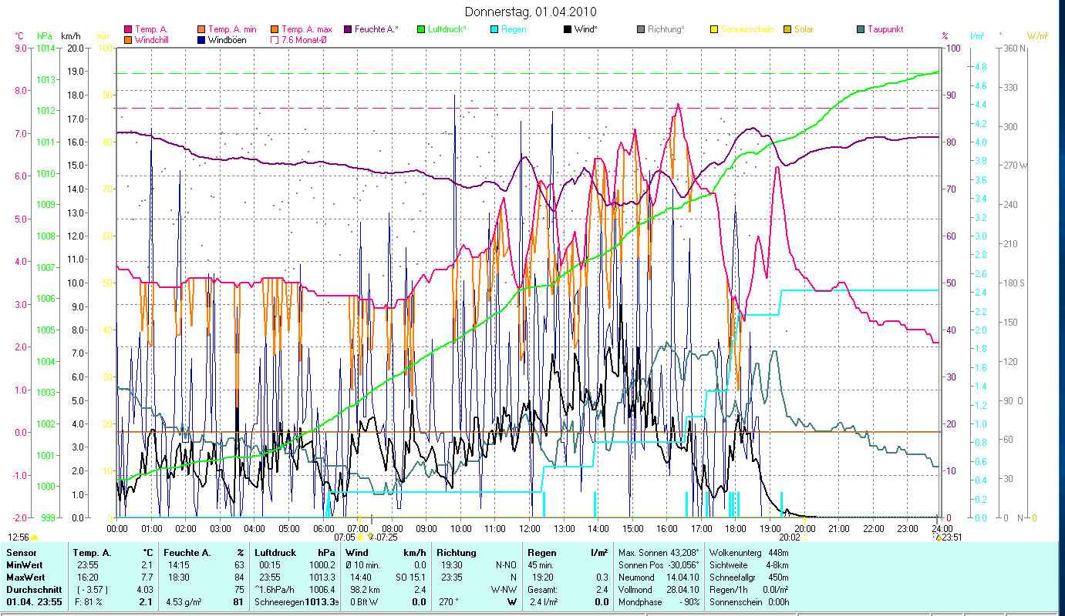
Task: Click the Schneeregen status text
Action: coord(279,602)
